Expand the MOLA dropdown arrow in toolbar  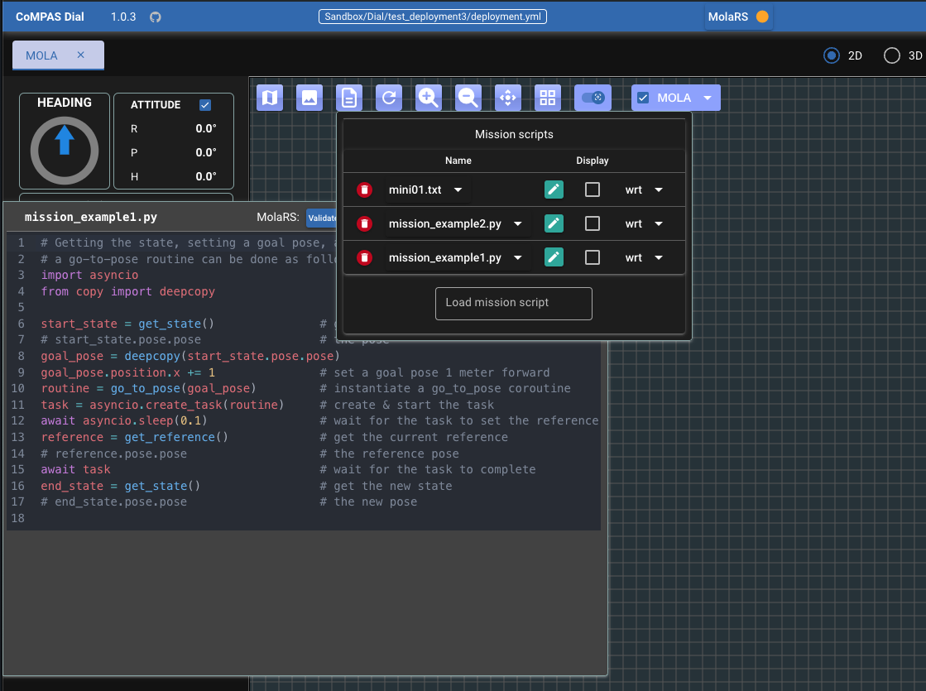tap(708, 98)
